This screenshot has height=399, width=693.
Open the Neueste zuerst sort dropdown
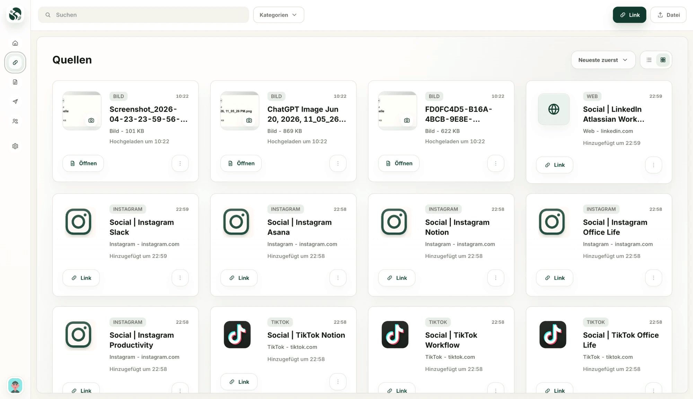[x=603, y=60]
